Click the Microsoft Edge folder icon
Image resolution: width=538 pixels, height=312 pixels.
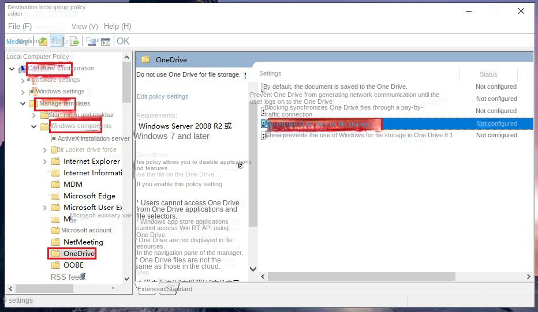55,196
